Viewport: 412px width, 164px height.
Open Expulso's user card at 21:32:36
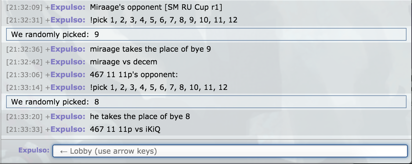pyautogui.click(x=68, y=49)
